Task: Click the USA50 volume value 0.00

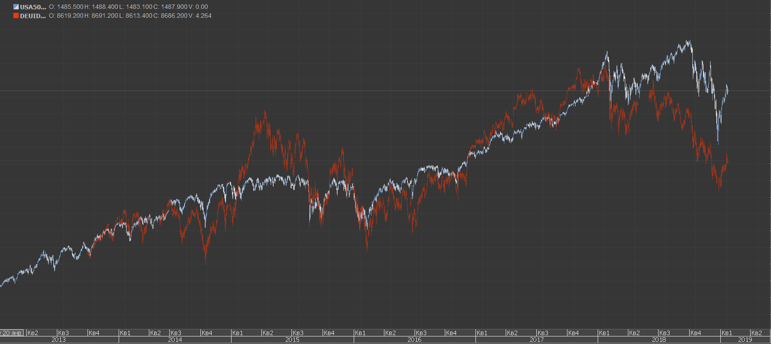Action: pyautogui.click(x=202, y=7)
